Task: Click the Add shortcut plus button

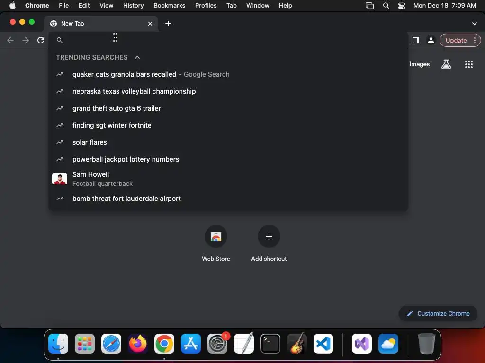Action: pos(269,236)
